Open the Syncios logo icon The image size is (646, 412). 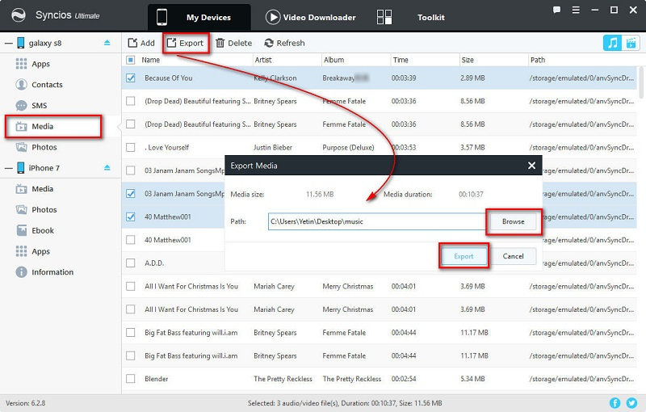point(18,15)
